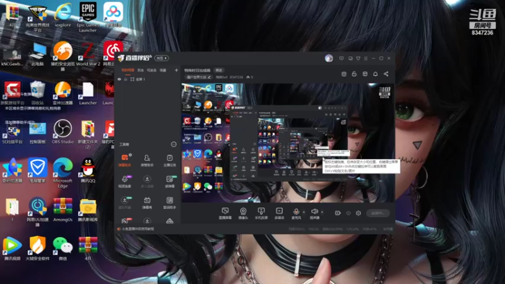The height and width of the screenshot is (284, 505).
Task: Open the store icon left of padlock
Action: tap(344, 74)
